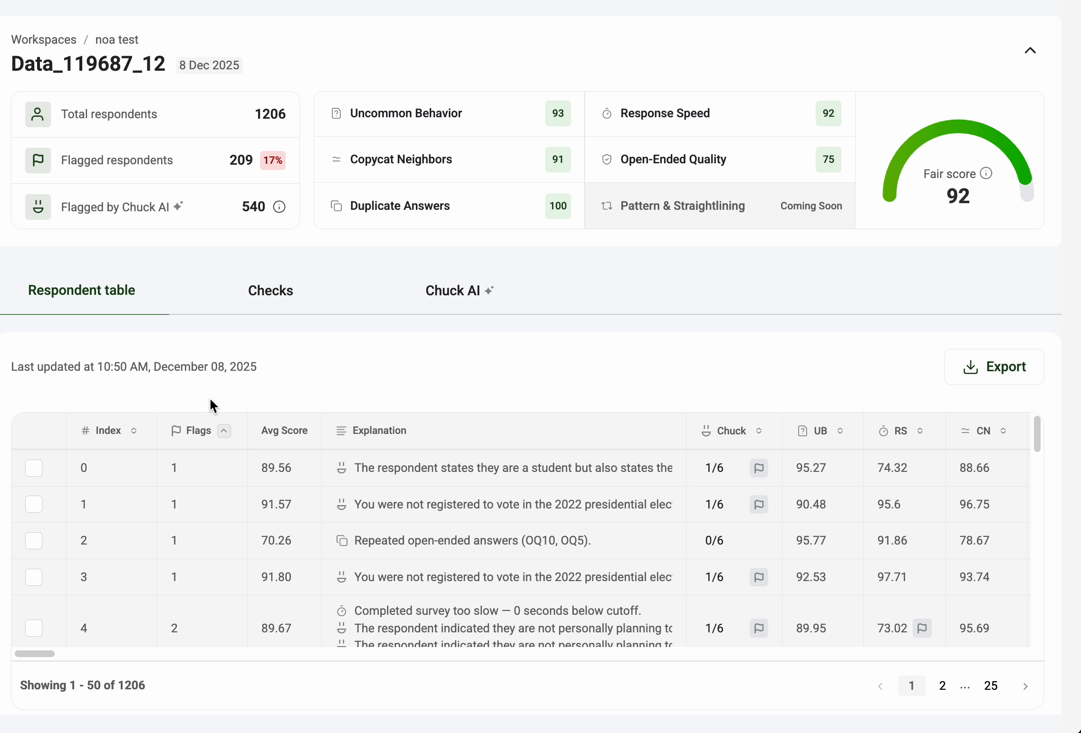
Task: Tick the checkbox for respondent index 4
Action: (34, 629)
